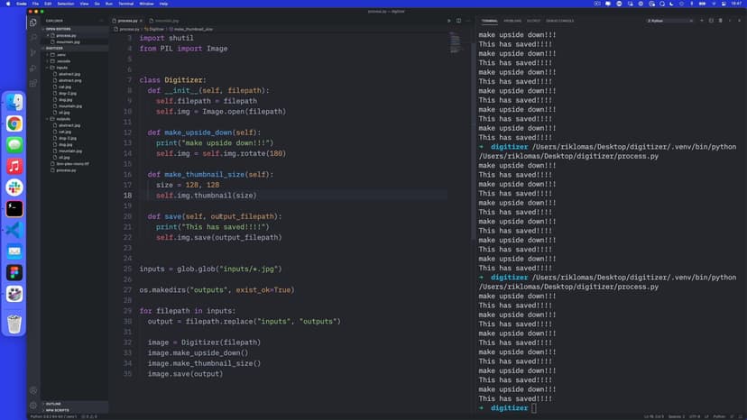Switch to the mountain.jpg editor tab
The image size is (747, 420).
click(x=165, y=20)
